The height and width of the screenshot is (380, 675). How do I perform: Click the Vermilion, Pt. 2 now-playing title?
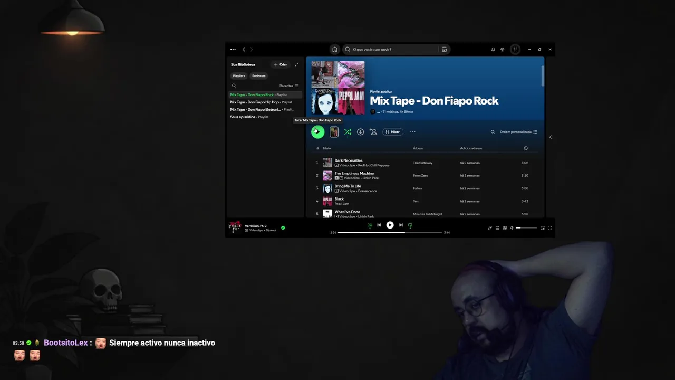256,226
